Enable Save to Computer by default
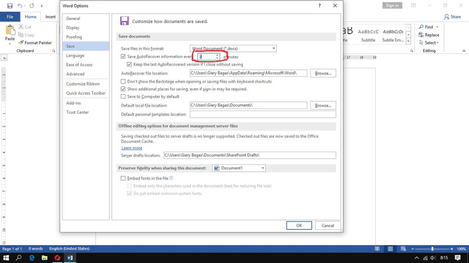 pos(123,96)
